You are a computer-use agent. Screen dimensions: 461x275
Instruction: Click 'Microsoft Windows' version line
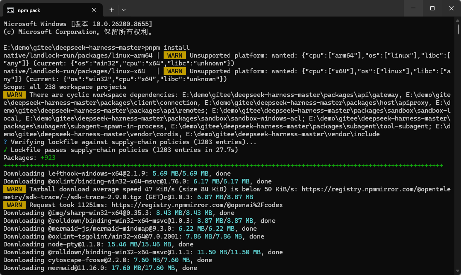pos(78,24)
